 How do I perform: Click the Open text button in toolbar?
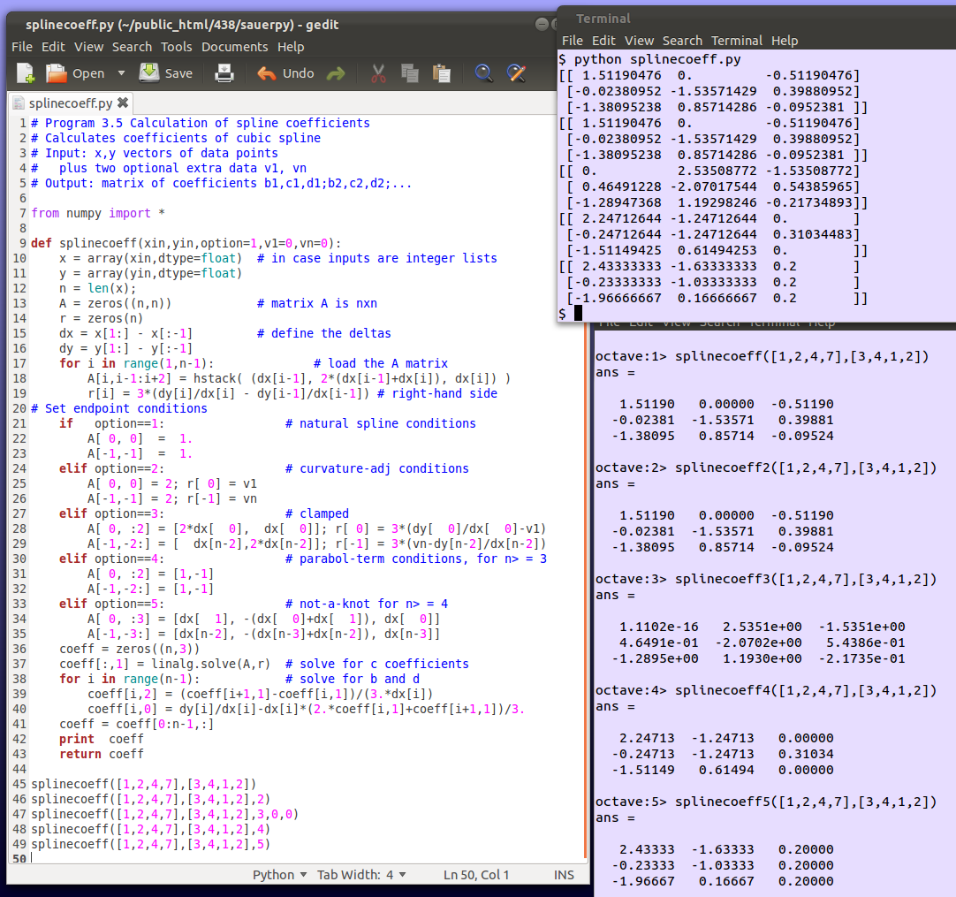(88, 73)
